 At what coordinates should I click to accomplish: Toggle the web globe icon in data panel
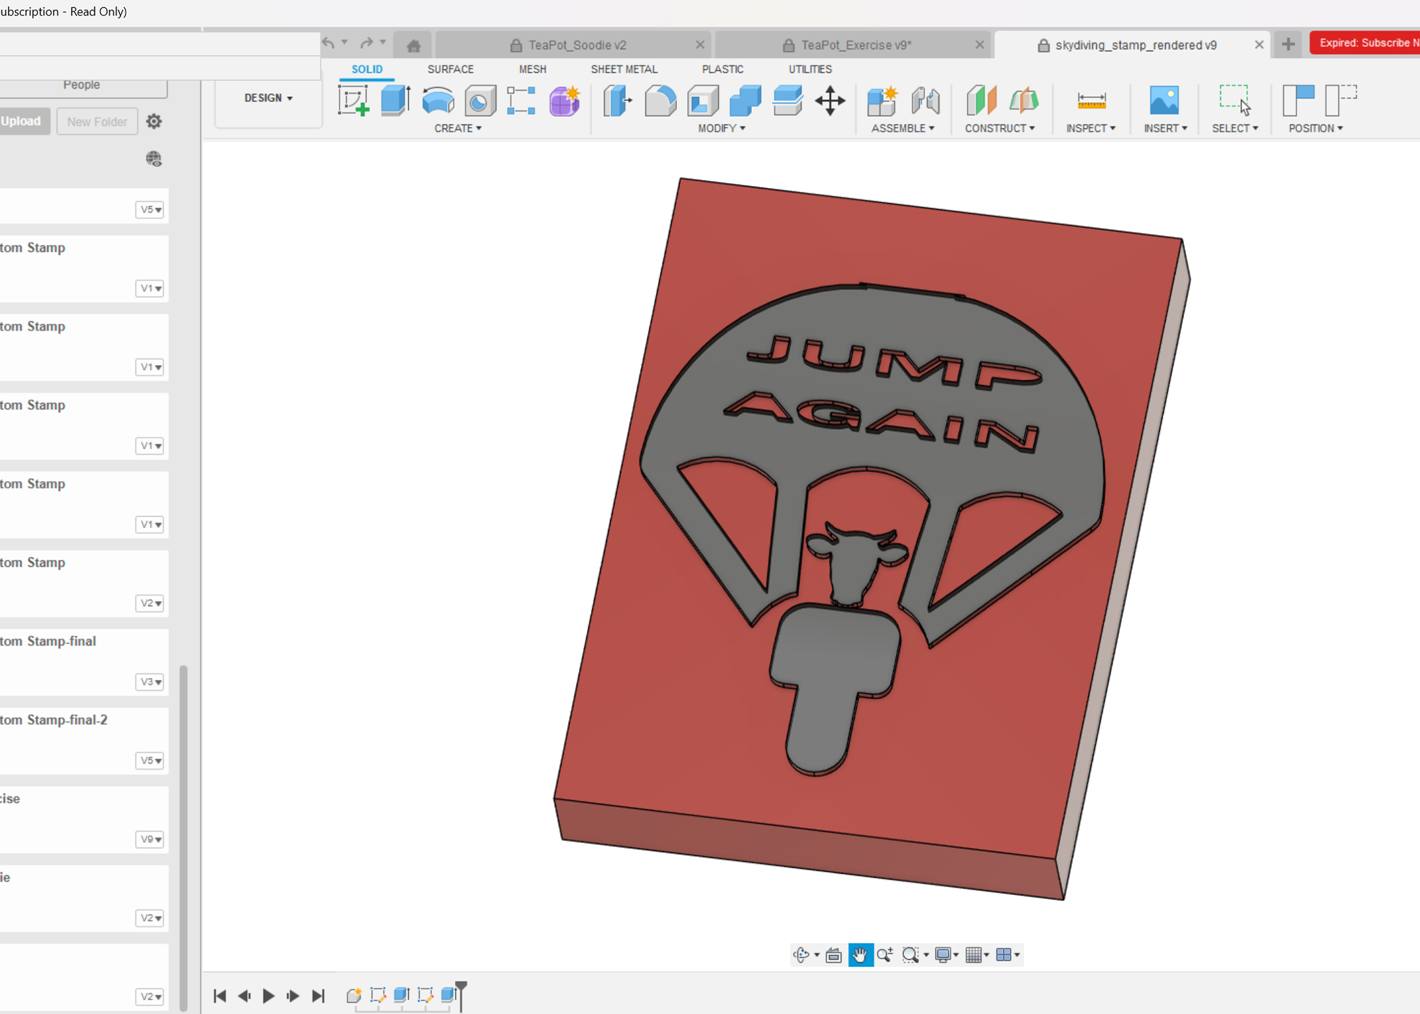click(x=153, y=159)
